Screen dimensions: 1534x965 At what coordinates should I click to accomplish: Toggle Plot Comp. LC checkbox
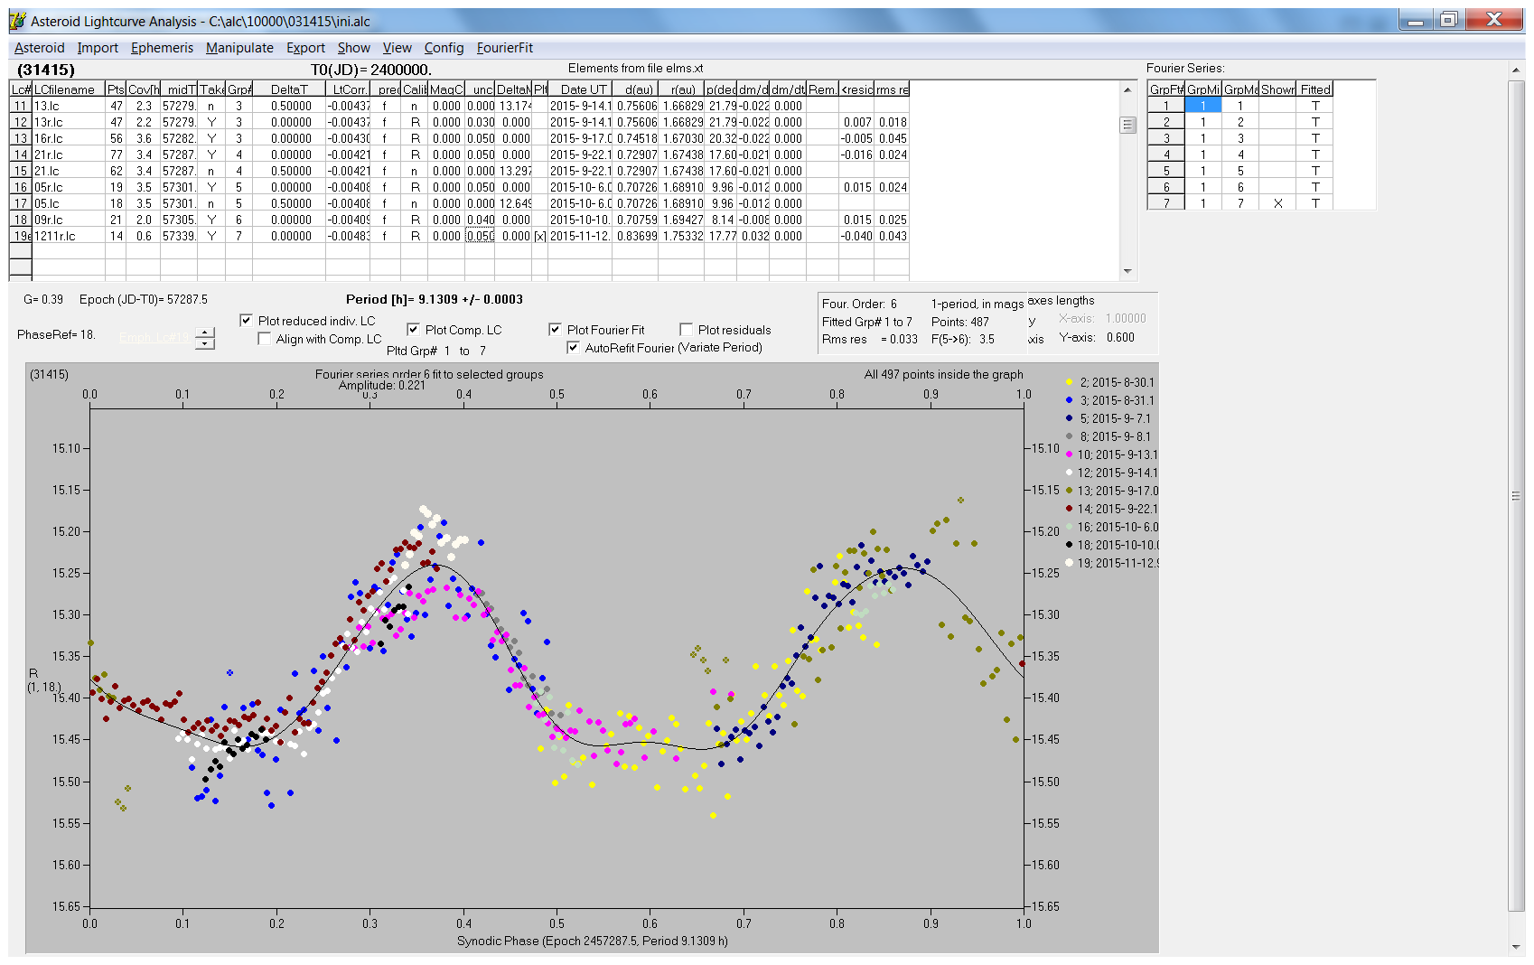tap(413, 330)
